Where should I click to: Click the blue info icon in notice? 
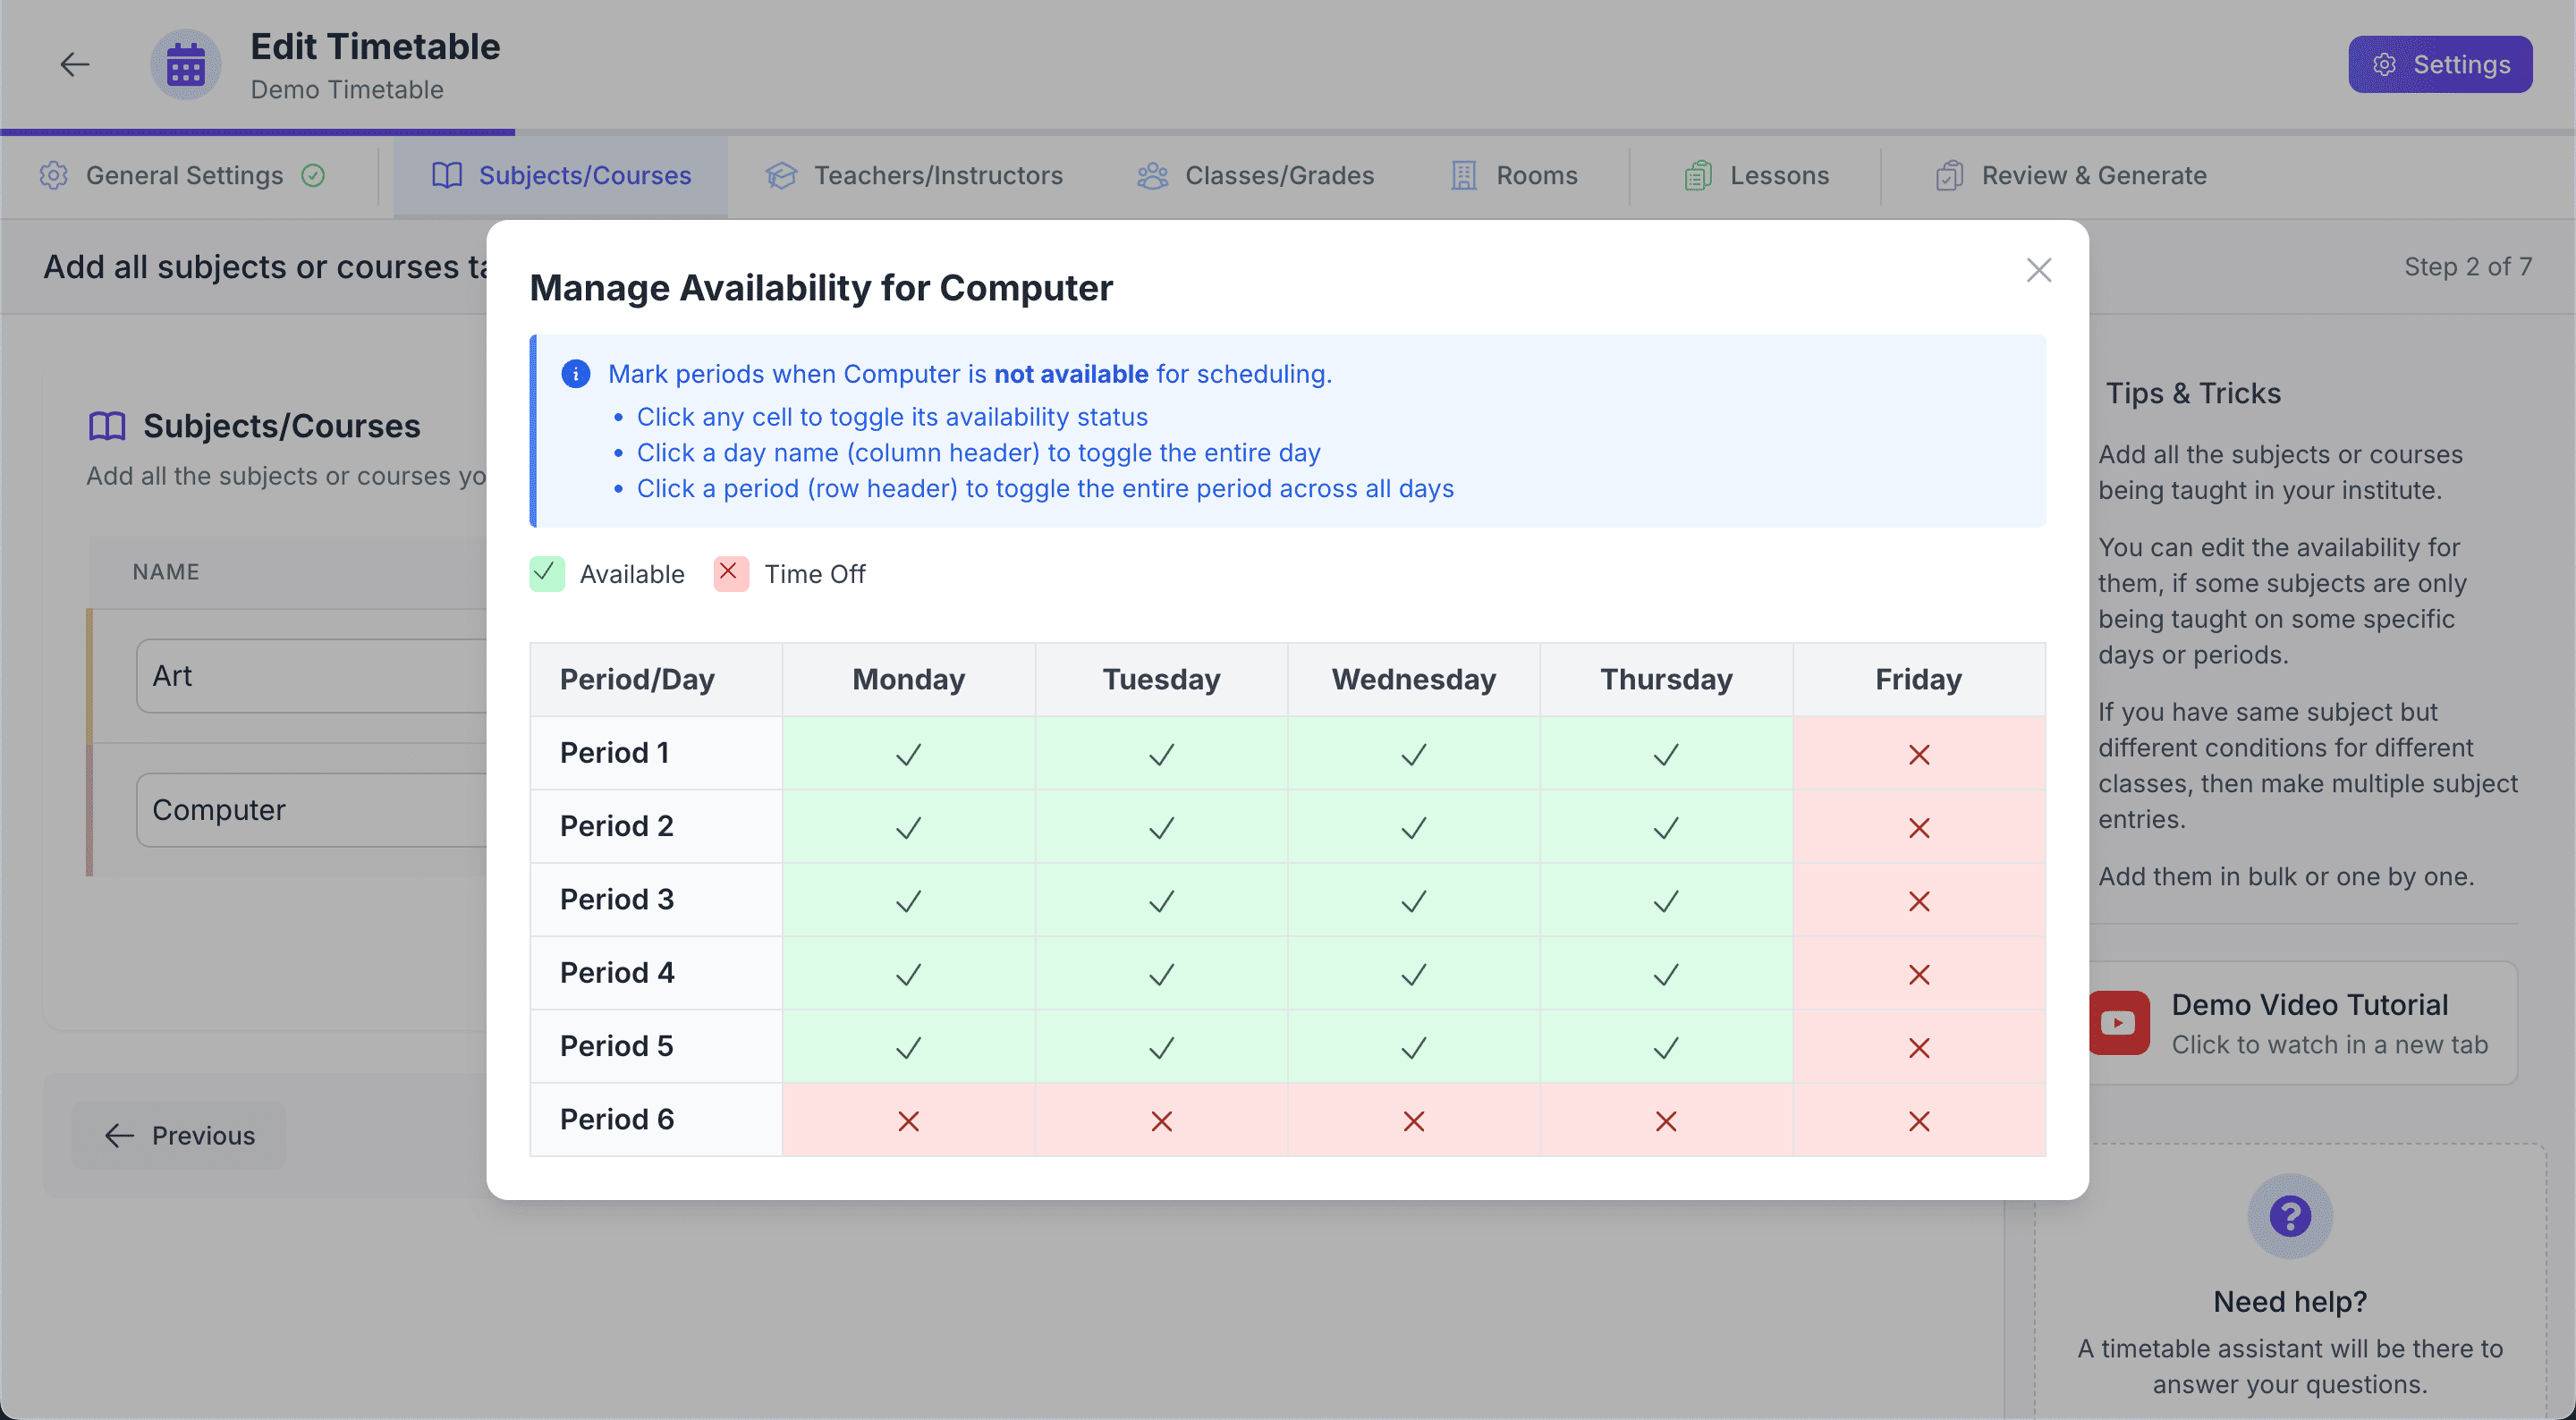click(575, 373)
